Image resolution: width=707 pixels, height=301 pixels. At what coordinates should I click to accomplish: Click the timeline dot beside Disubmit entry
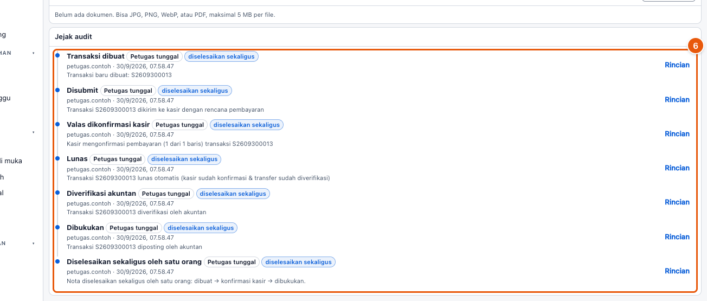(x=57, y=89)
